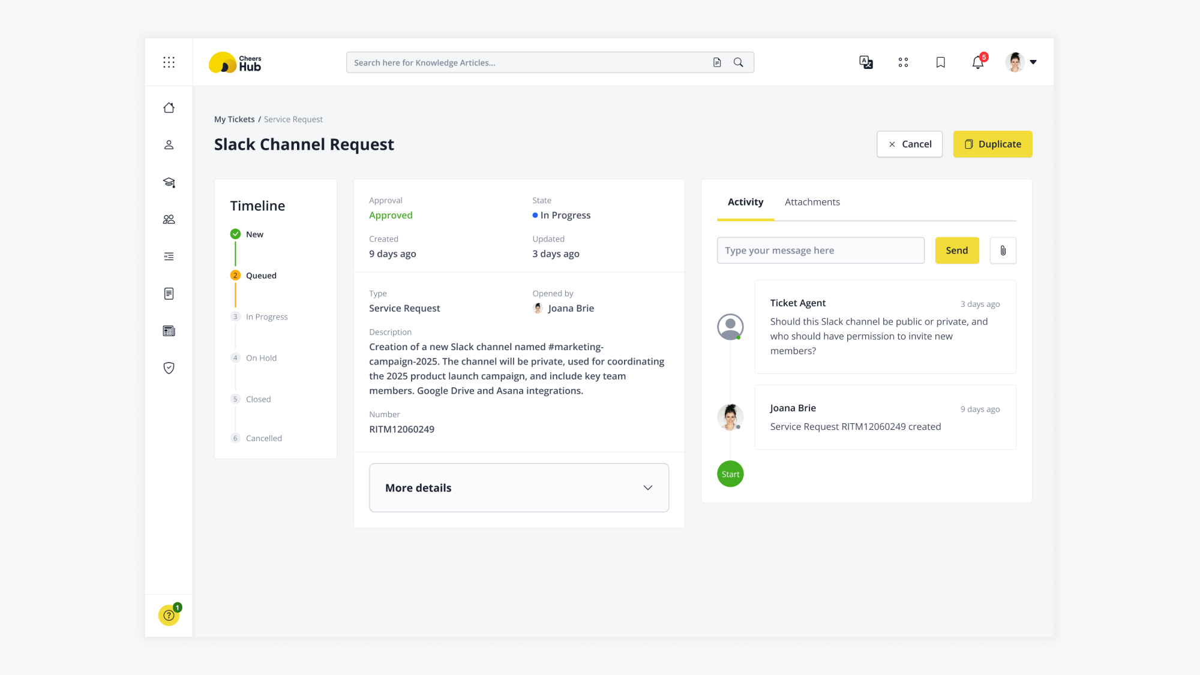Select the Queued timeline step
The height and width of the screenshot is (675, 1200).
click(x=260, y=276)
